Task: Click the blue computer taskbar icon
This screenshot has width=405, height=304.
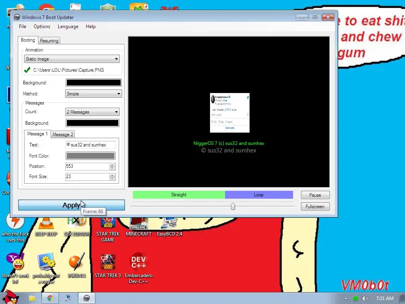Action: pos(68,298)
